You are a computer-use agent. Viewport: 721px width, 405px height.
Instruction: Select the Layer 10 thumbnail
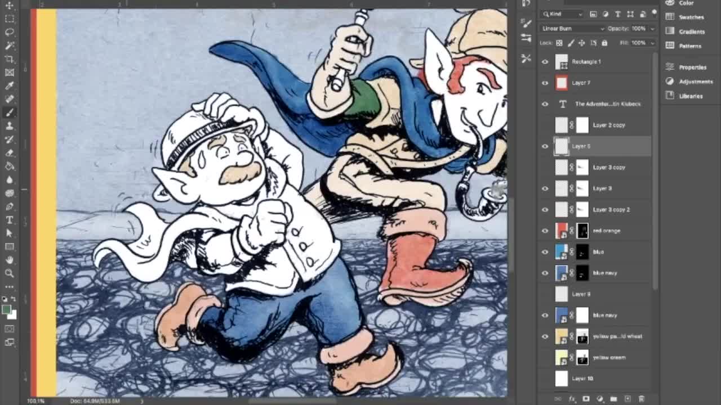(562, 379)
